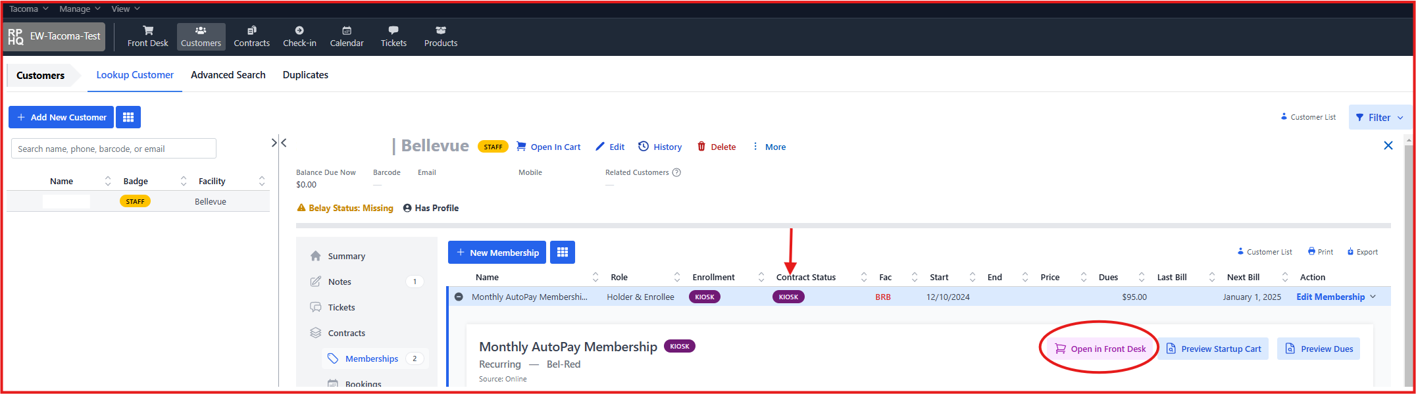Click the Edit pencil button
The height and width of the screenshot is (394, 1416).
[610, 147]
